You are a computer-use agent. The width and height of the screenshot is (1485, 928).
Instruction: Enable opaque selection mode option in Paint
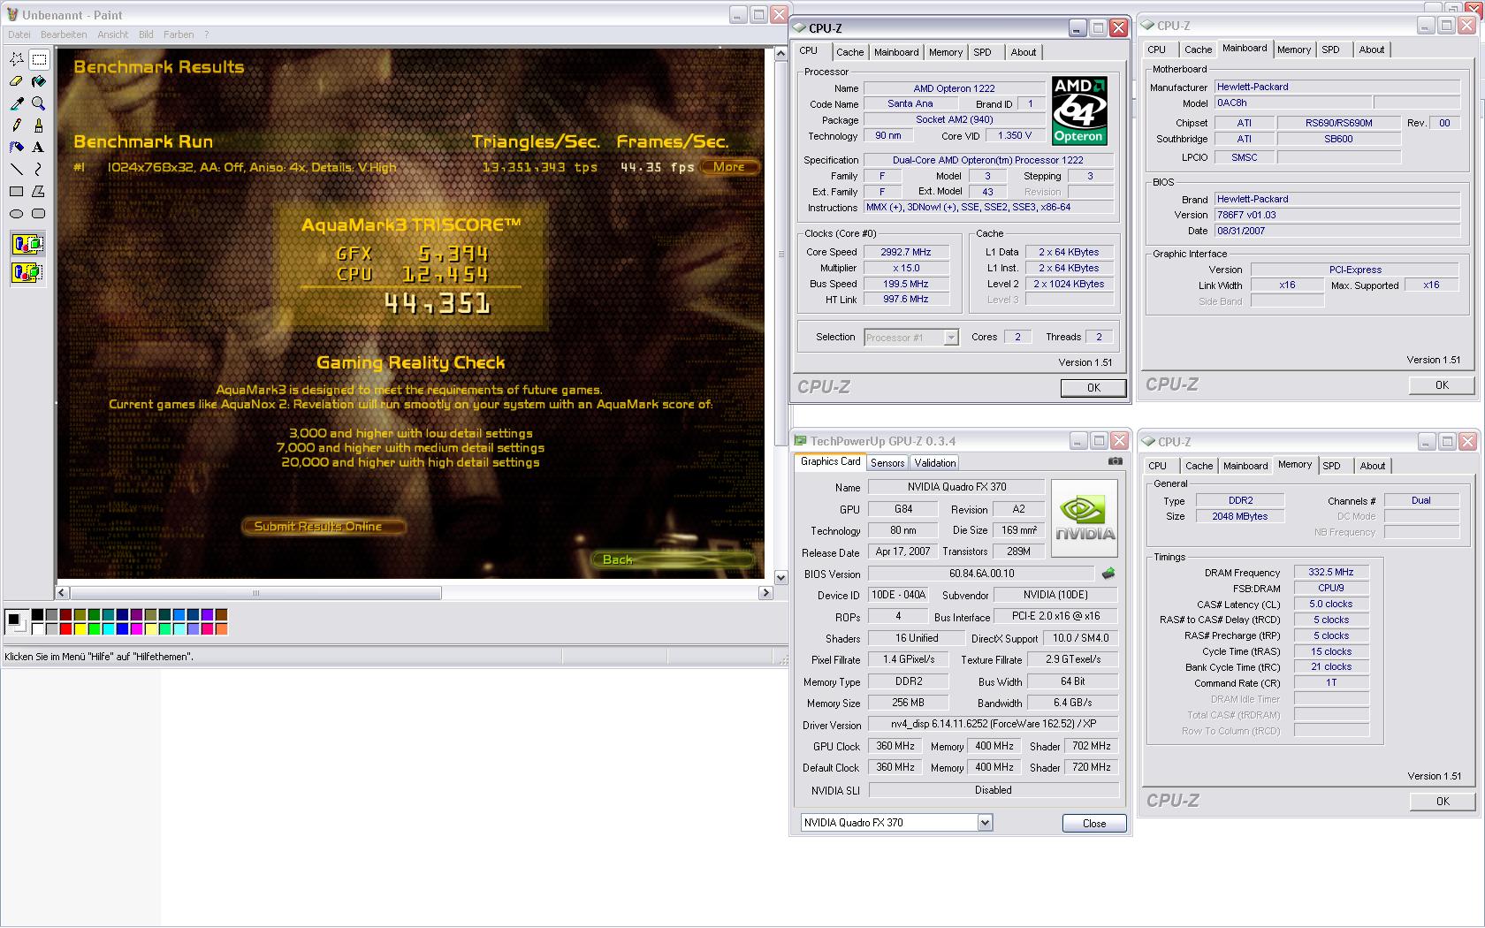27,245
